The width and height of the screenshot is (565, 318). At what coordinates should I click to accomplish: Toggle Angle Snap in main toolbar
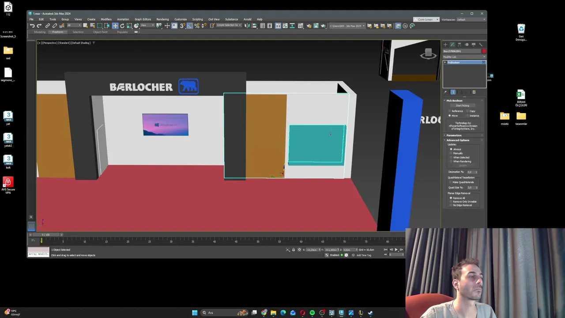tap(190, 26)
